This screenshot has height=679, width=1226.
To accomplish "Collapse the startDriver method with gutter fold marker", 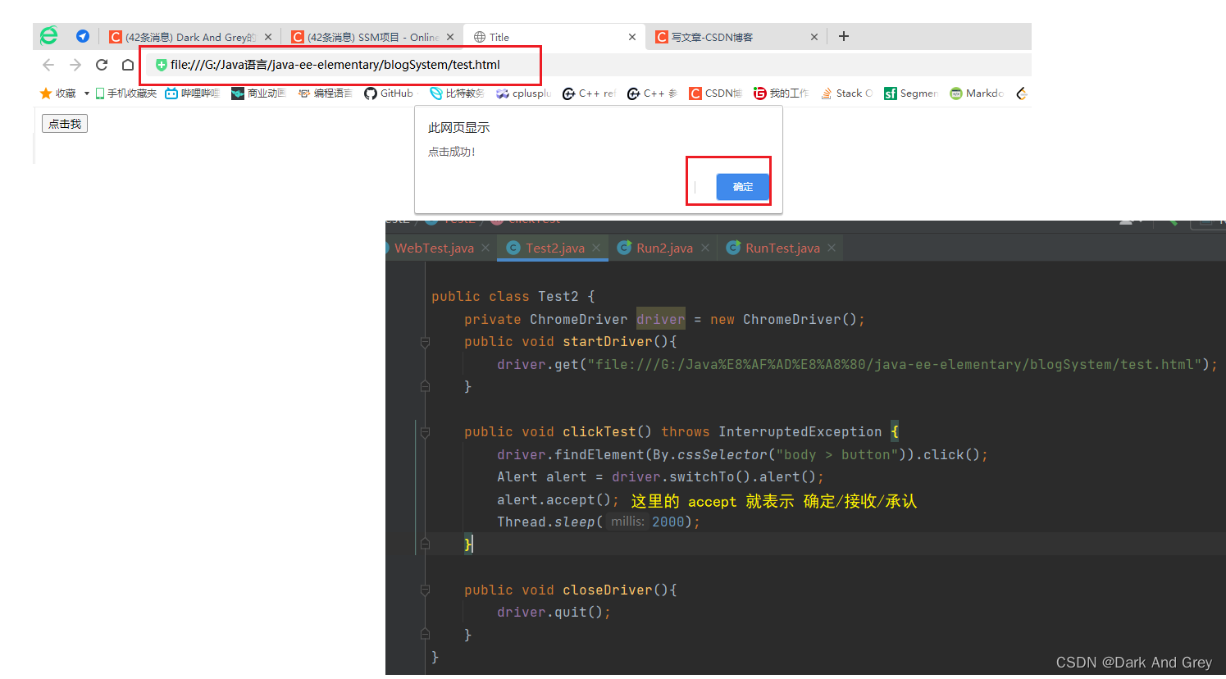I will tap(425, 342).
